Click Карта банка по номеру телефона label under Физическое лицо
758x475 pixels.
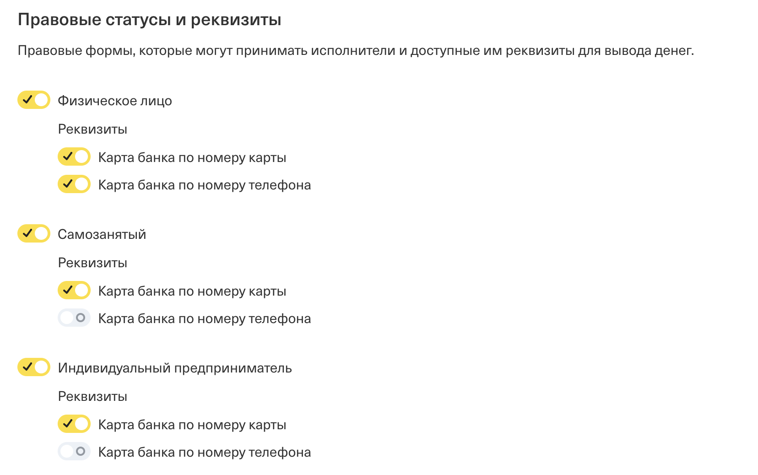point(205,185)
